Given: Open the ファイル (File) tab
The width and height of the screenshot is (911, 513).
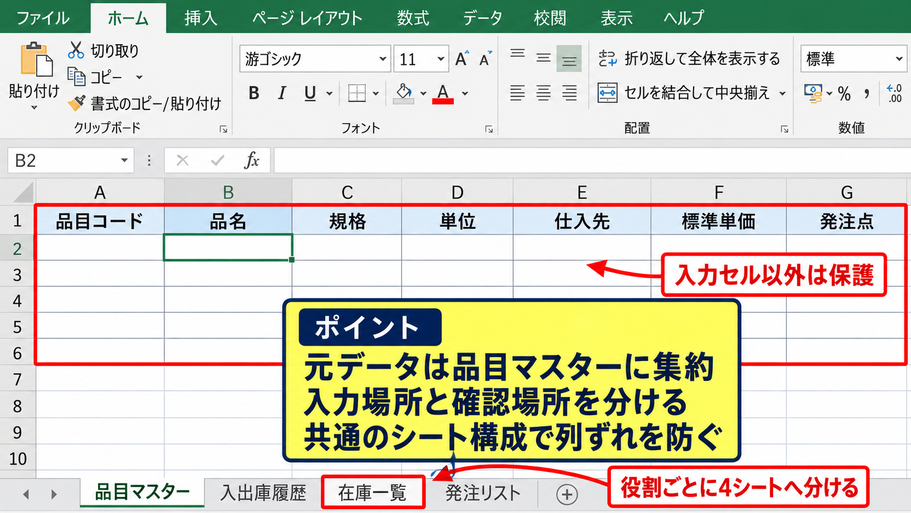Looking at the screenshot, I should point(43,18).
